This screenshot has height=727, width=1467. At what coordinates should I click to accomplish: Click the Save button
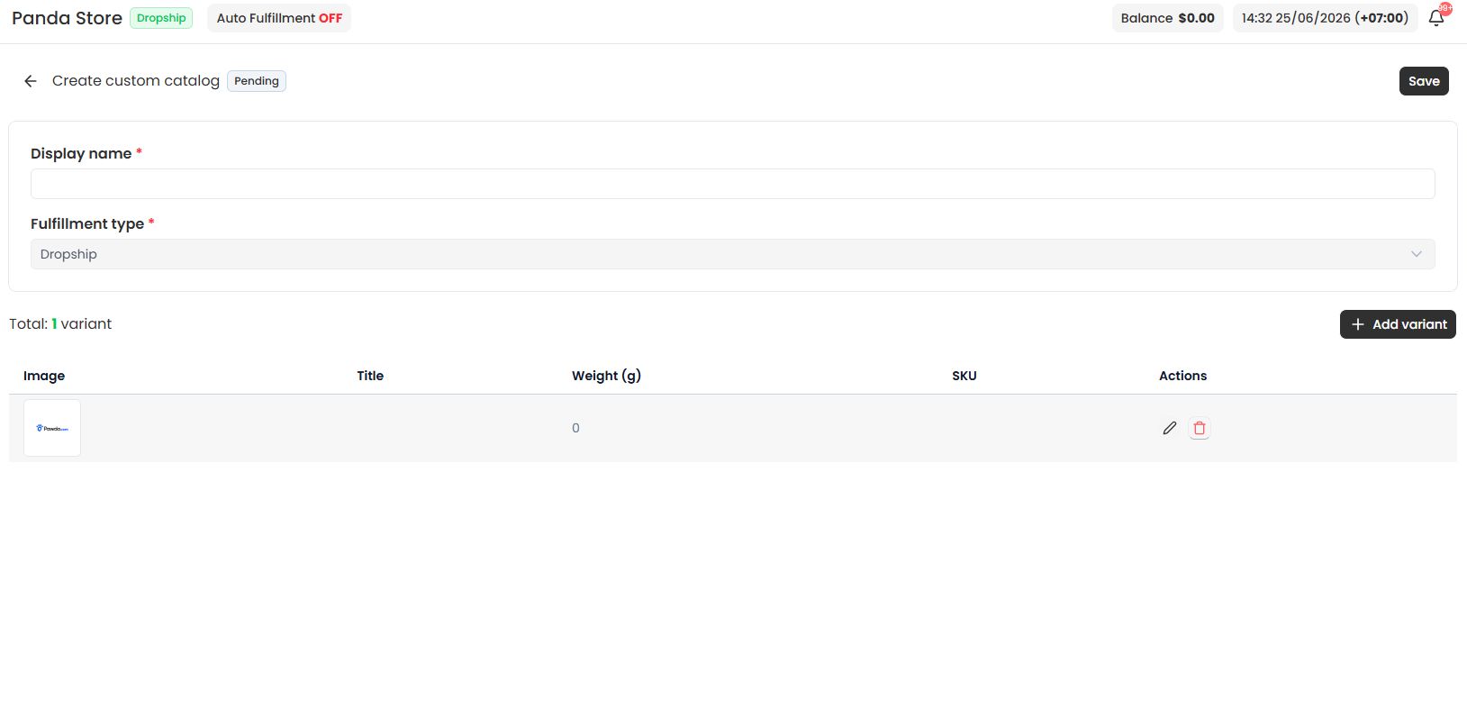pos(1424,81)
